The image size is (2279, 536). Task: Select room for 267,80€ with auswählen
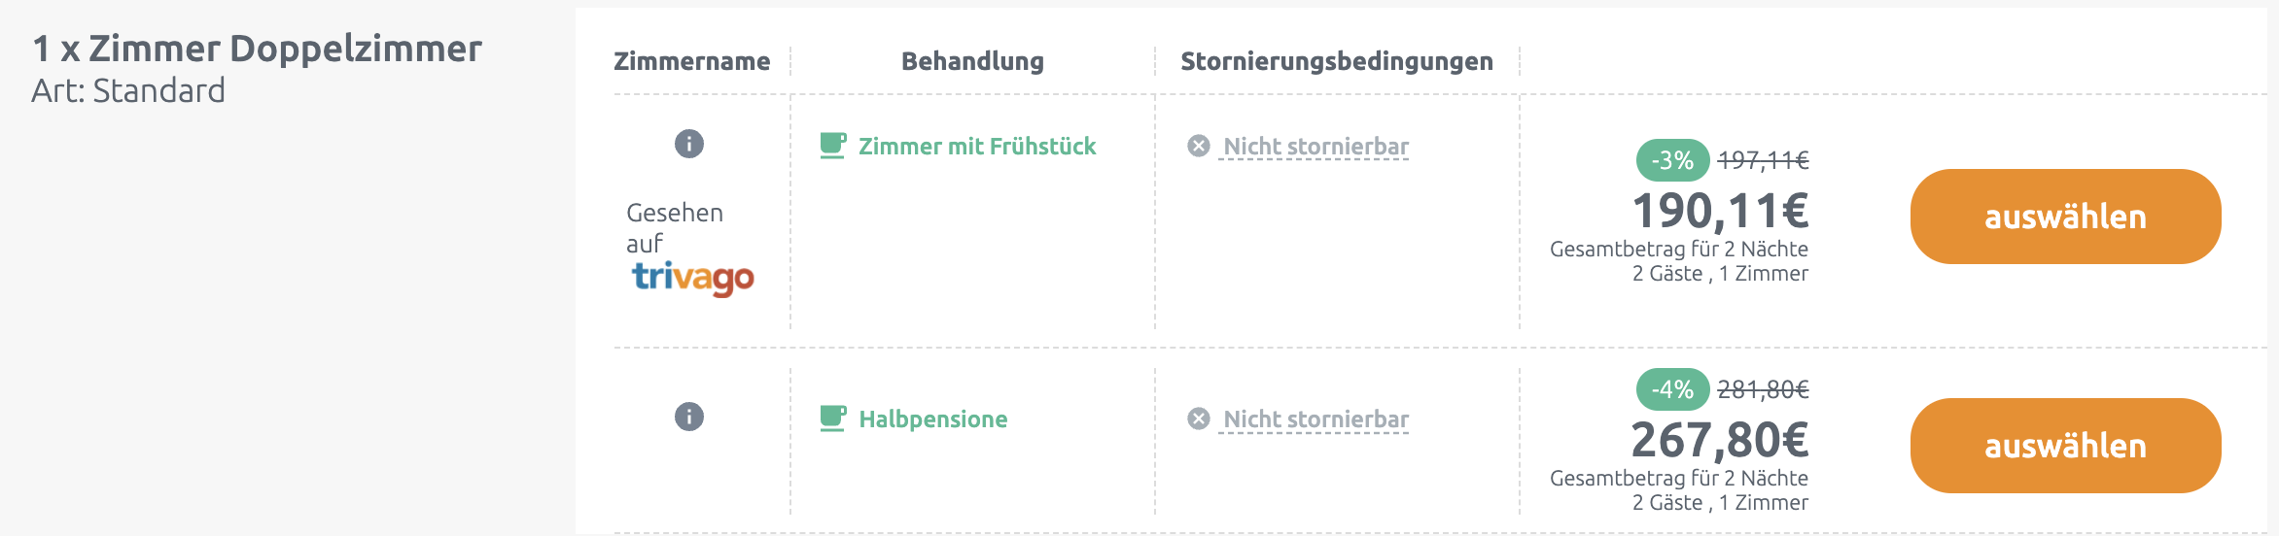[2066, 446]
